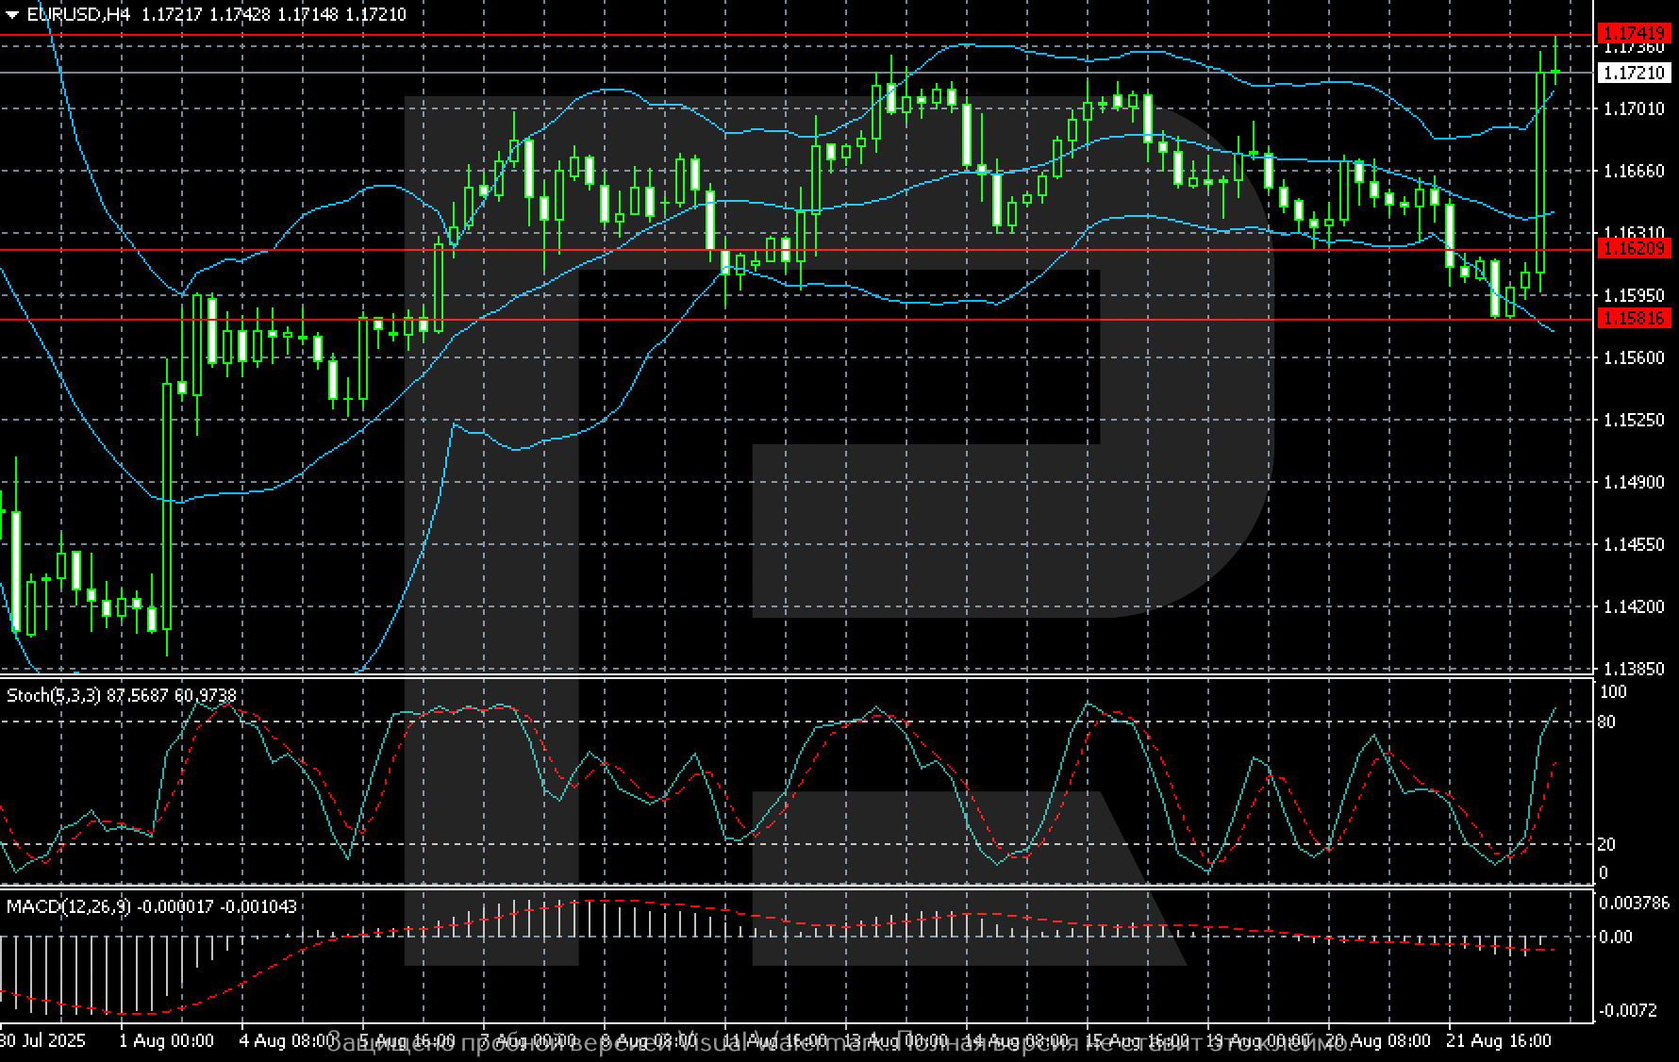
Task: Click the Stochastic 80 level label
Action: click(x=1605, y=722)
